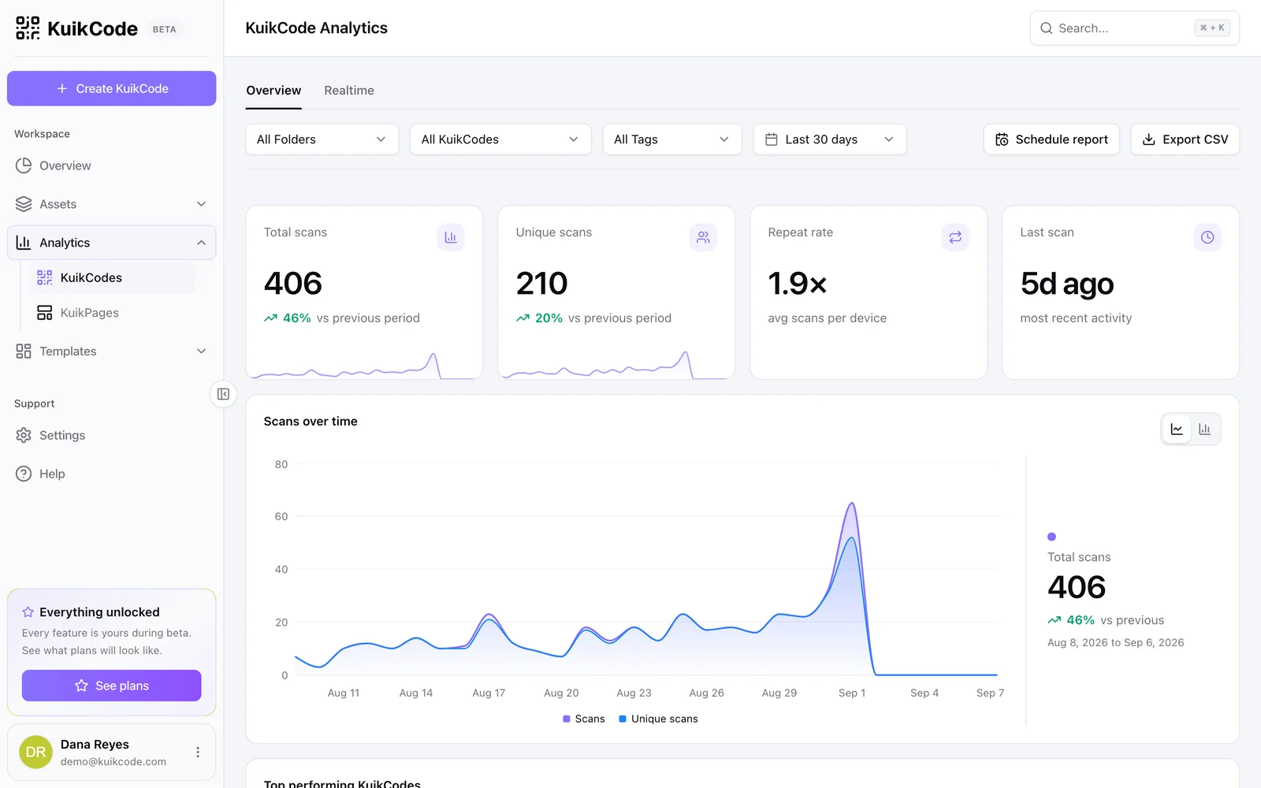
Task: Expand the Assets section chevron
Action: pyautogui.click(x=201, y=204)
